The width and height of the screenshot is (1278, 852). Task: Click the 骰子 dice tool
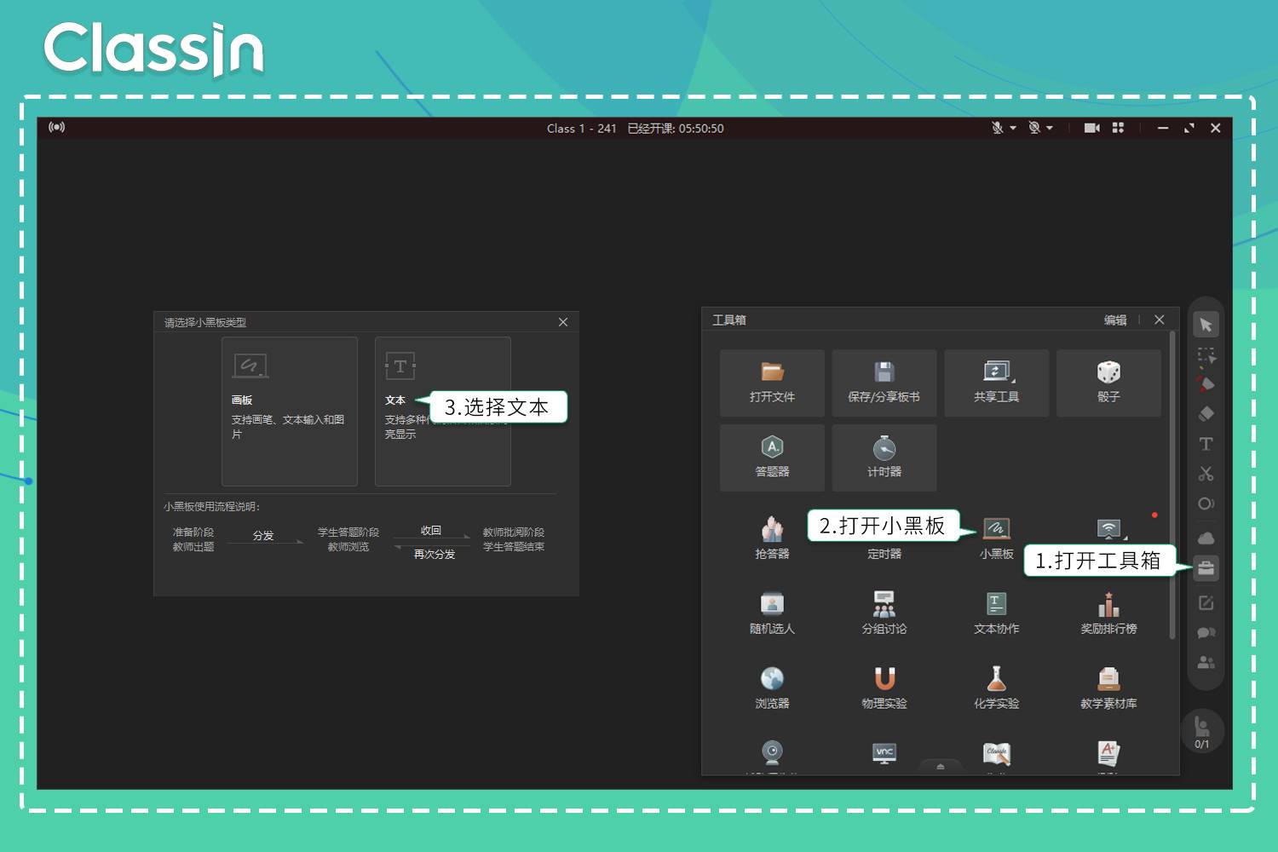point(1108,383)
